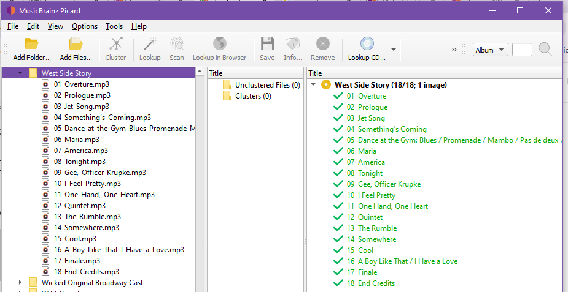Click the search magnifier icon
This screenshot has width=568, height=292.
pyautogui.click(x=545, y=50)
